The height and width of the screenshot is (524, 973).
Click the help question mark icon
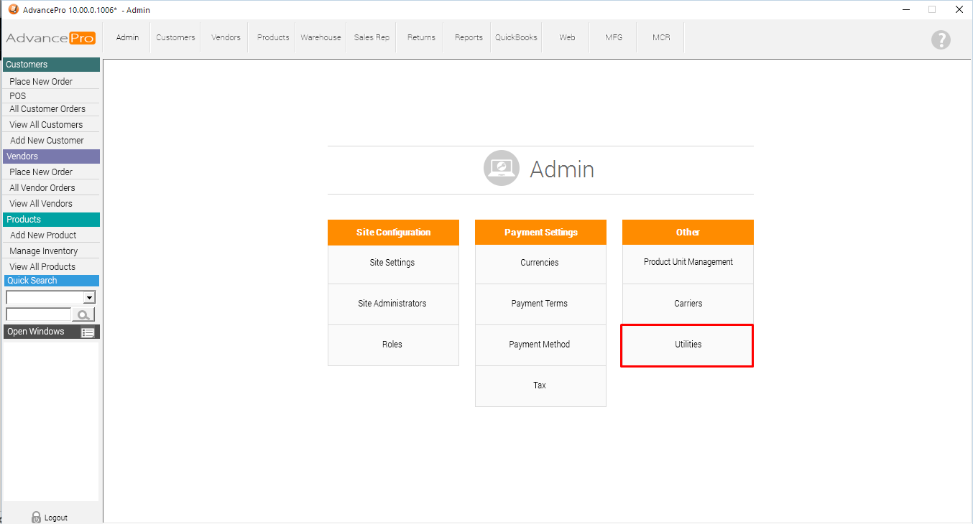[941, 40]
